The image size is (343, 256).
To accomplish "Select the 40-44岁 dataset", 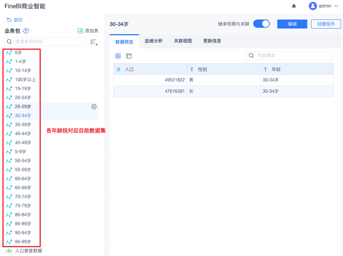I will click(x=23, y=134).
